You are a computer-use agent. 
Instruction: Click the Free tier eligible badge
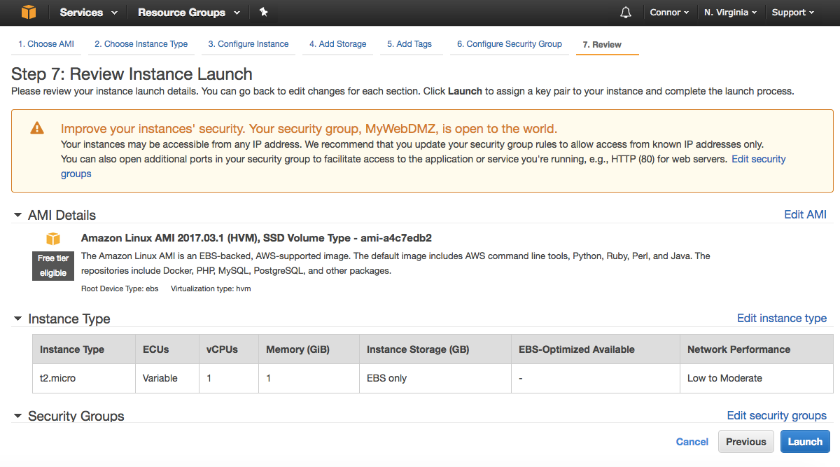pyautogui.click(x=53, y=265)
